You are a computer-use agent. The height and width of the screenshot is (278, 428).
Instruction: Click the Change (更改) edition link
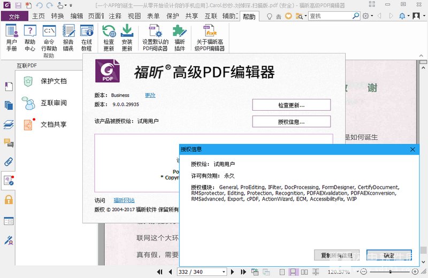tap(150, 95)
